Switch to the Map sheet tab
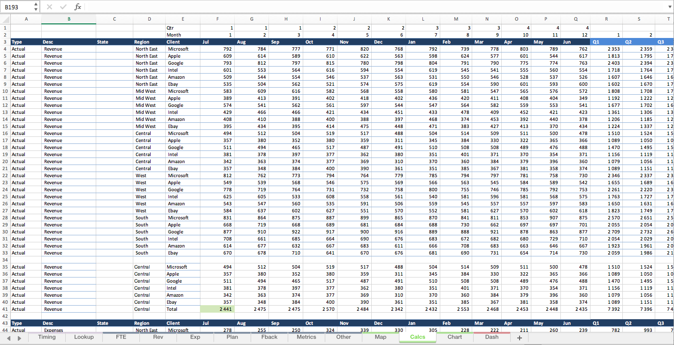Screen dimensions: 674x345 [381, 337]
